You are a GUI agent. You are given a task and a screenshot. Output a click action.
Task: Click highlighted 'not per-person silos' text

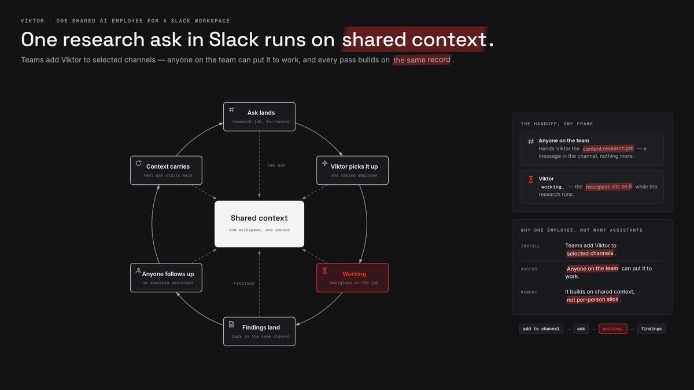(x=594, y=299)
